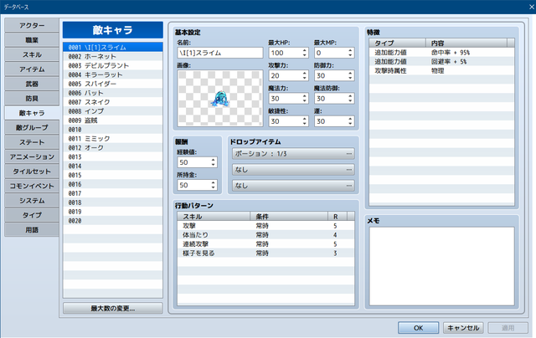Click the 敏捷性 spinner arrows
536x338 pixels.
304,121
